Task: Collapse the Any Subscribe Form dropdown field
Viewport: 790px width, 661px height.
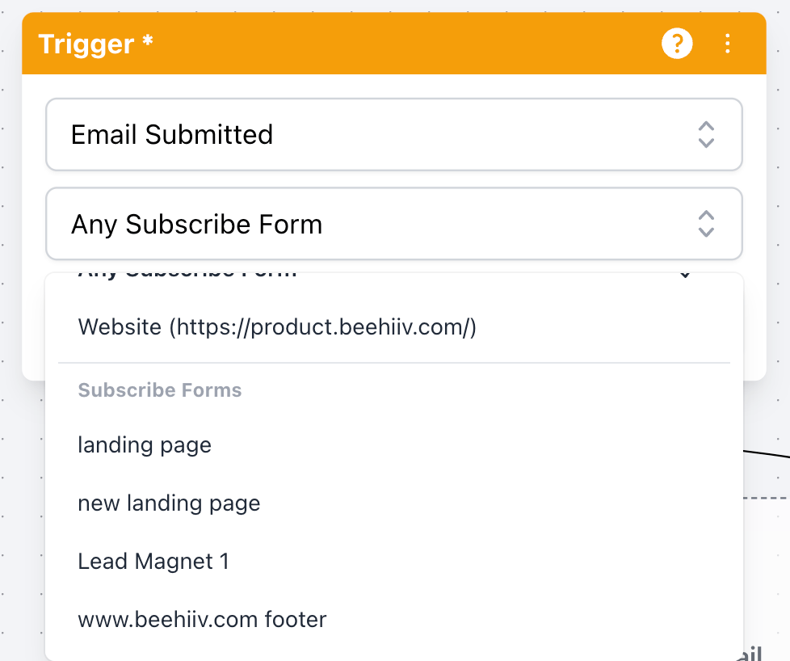Action: pos(394,224)
